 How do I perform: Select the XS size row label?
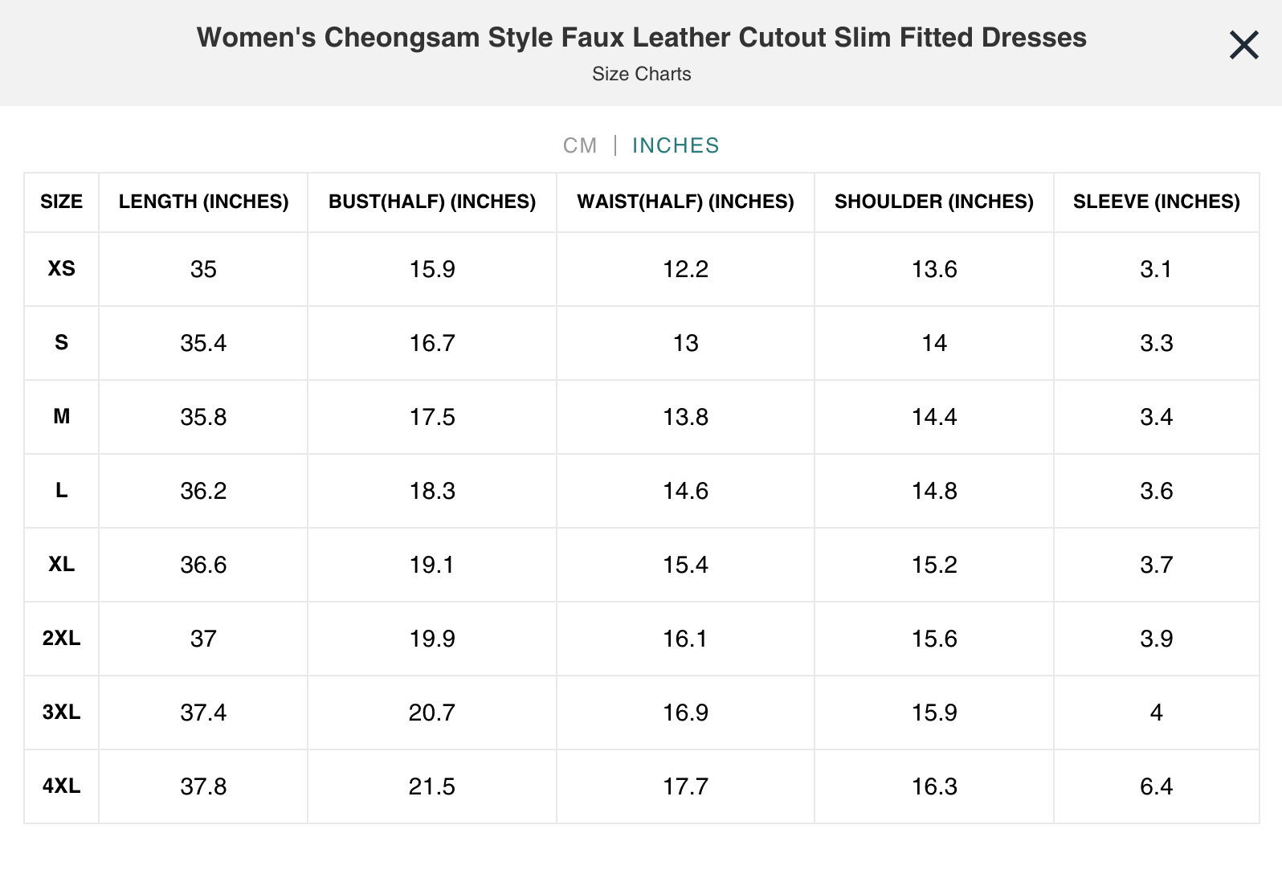[60, 269]
